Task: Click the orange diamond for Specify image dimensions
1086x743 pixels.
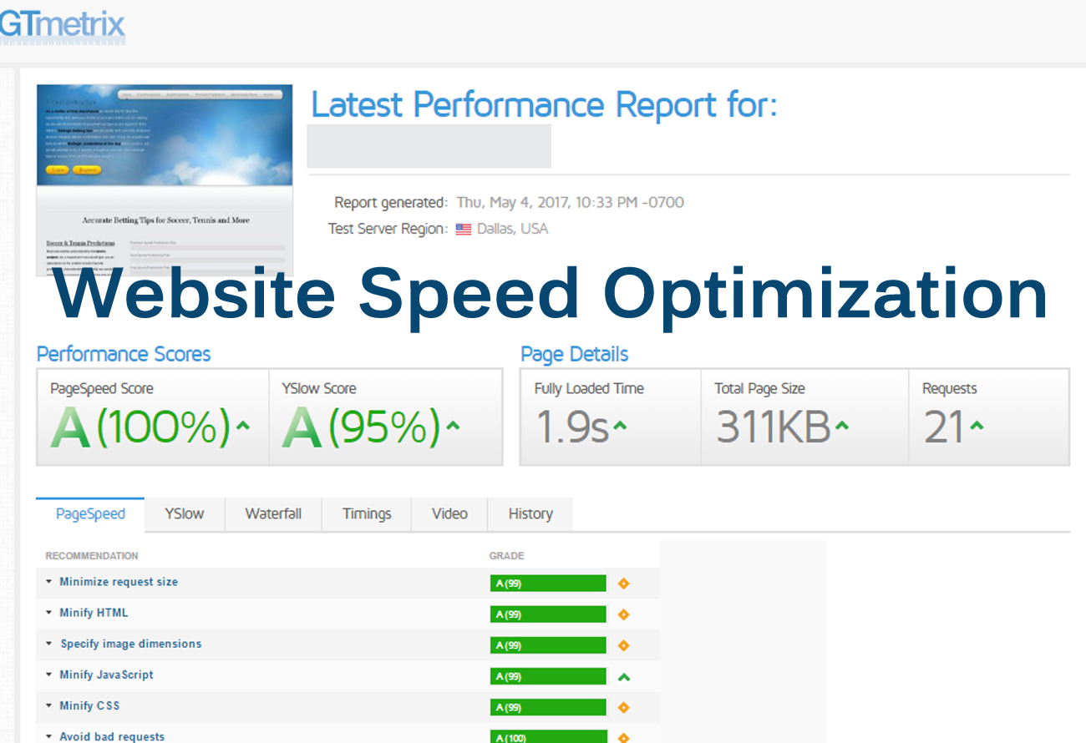Action: coord(623,645)
